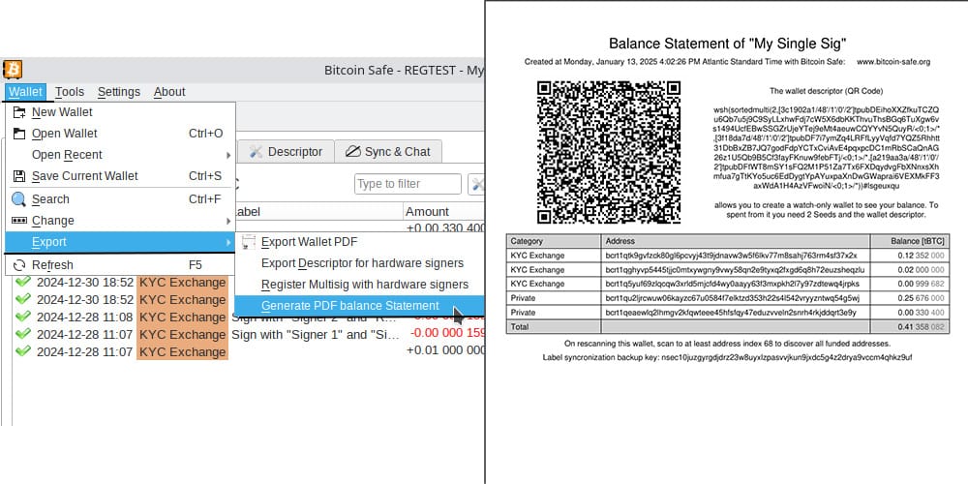Click the rescanning address index 68 note
968x484 pixels.
727,344
